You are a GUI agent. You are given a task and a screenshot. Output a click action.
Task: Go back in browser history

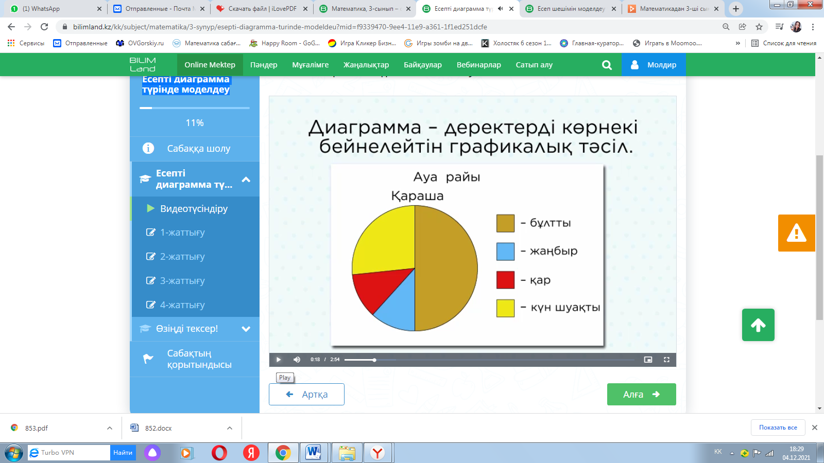pos(11,27)
